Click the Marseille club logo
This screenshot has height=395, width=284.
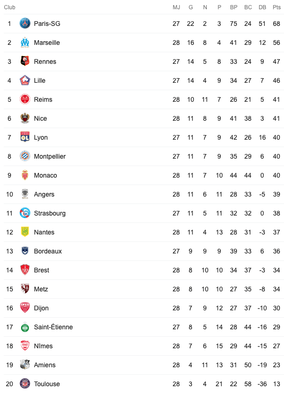coord(25,43)
